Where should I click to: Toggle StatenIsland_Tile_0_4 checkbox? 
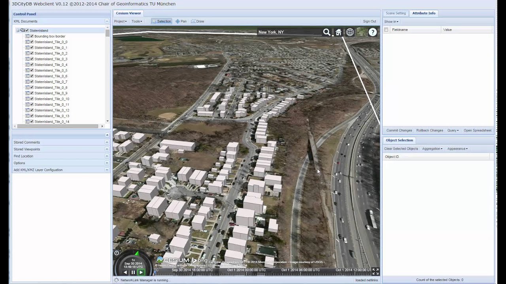click(32, 65)
